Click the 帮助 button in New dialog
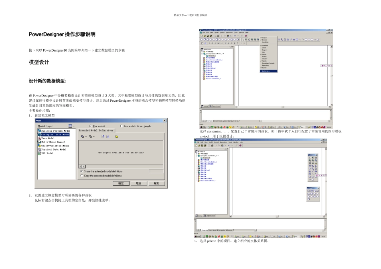This screenshot has width=381, height=269. pos(156,183)
